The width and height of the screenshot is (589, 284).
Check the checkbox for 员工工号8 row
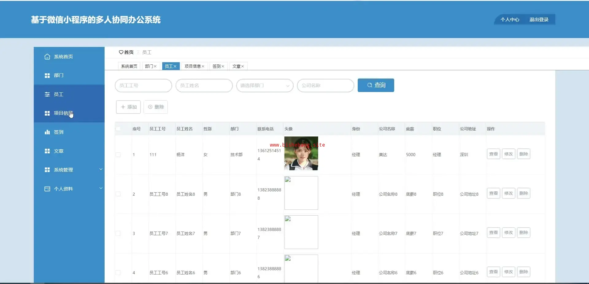[x=118, y=194]
